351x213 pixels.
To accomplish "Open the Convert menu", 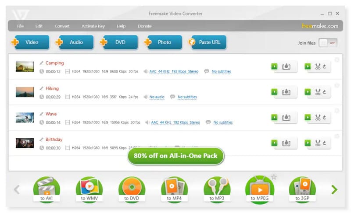I will pos(62,26).
